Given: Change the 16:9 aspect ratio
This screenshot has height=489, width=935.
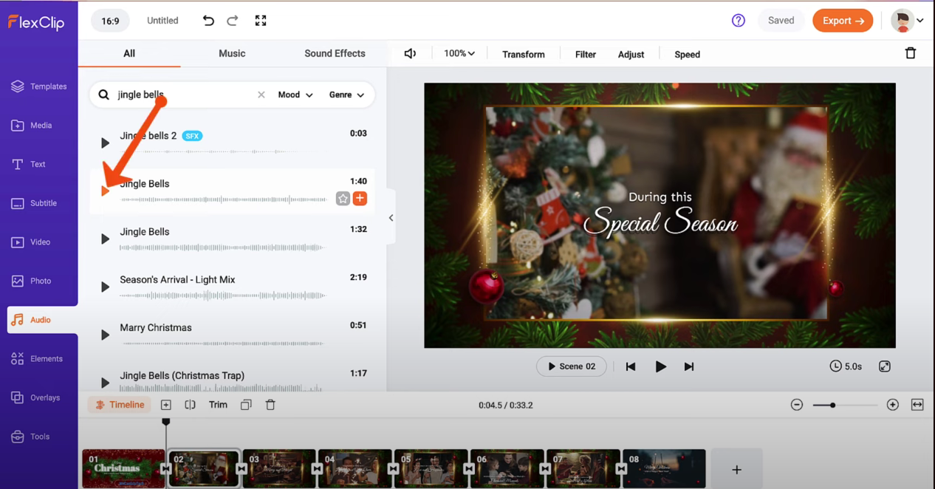Looking at the screenshot, I should point(110,21).
